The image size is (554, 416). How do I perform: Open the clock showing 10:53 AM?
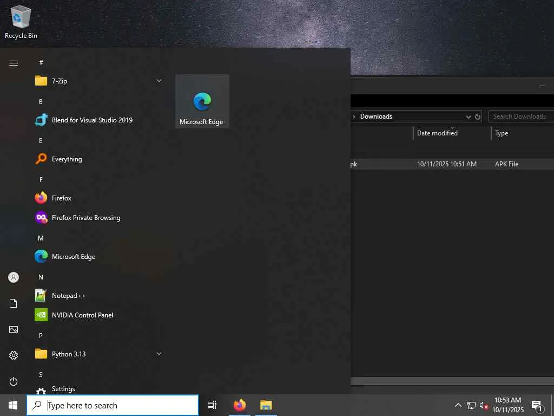click(x=507, y=405)
